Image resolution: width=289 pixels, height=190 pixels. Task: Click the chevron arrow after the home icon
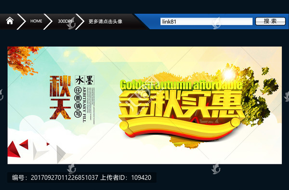[x=22, y=21]
